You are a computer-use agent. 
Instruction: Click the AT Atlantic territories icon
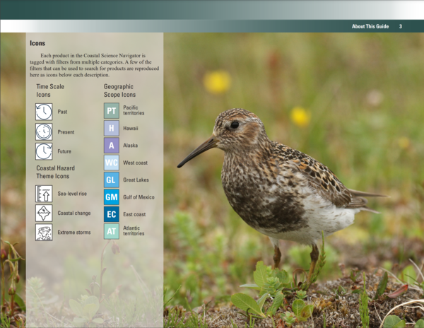[112, 231]
